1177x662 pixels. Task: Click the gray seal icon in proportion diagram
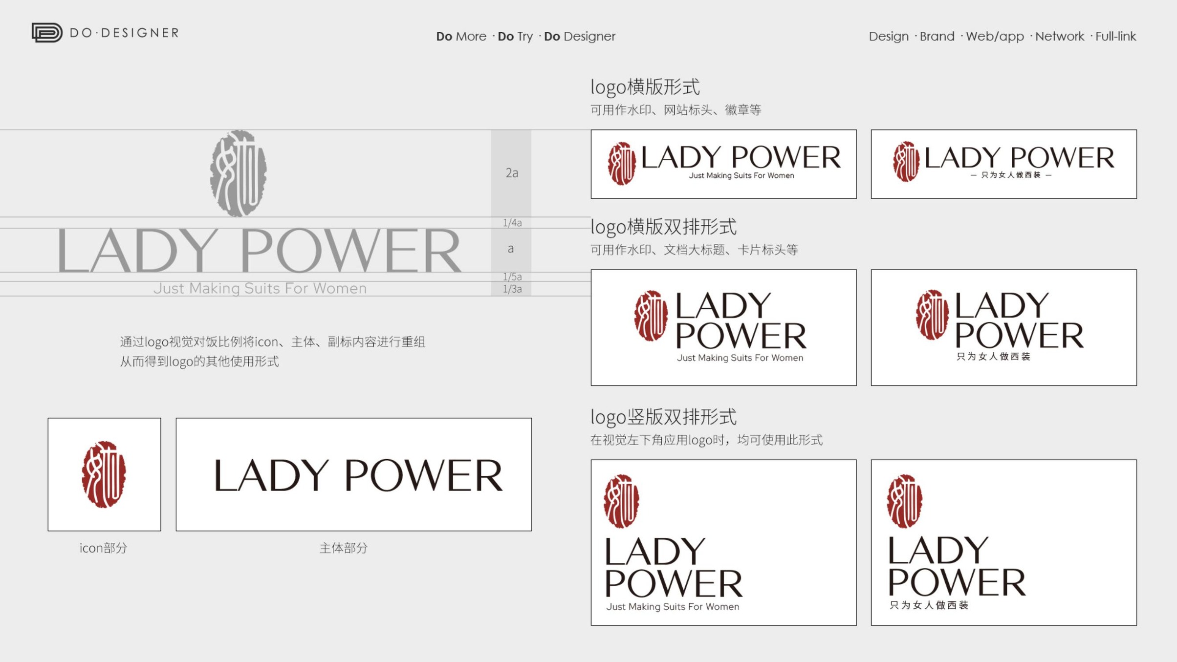pos(238,173)
